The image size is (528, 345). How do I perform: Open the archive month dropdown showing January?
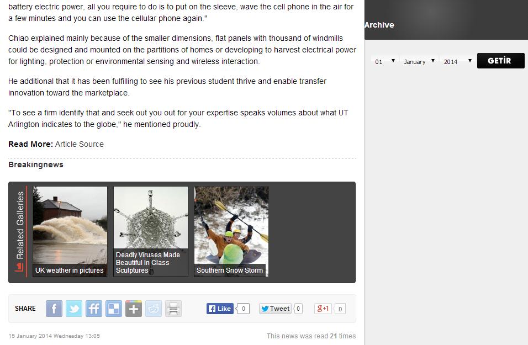(419, 61)
